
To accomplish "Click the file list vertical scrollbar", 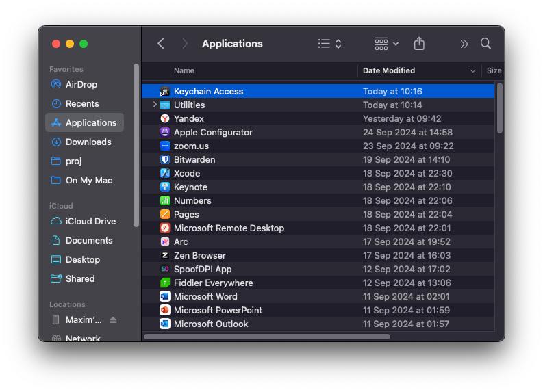I will coord(499,108).
